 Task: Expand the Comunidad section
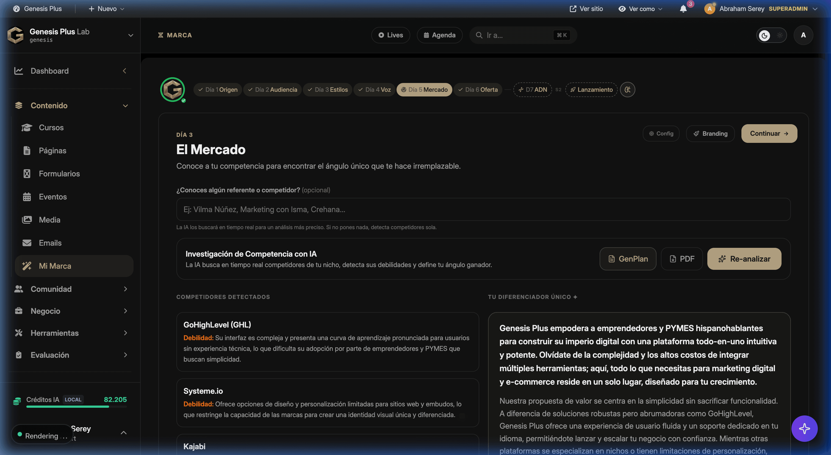pyautogui.click(x=126, y=289)
